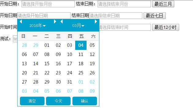Select date 26 in calendar
Screen dimensions: 193x112
tap(92, 73)
